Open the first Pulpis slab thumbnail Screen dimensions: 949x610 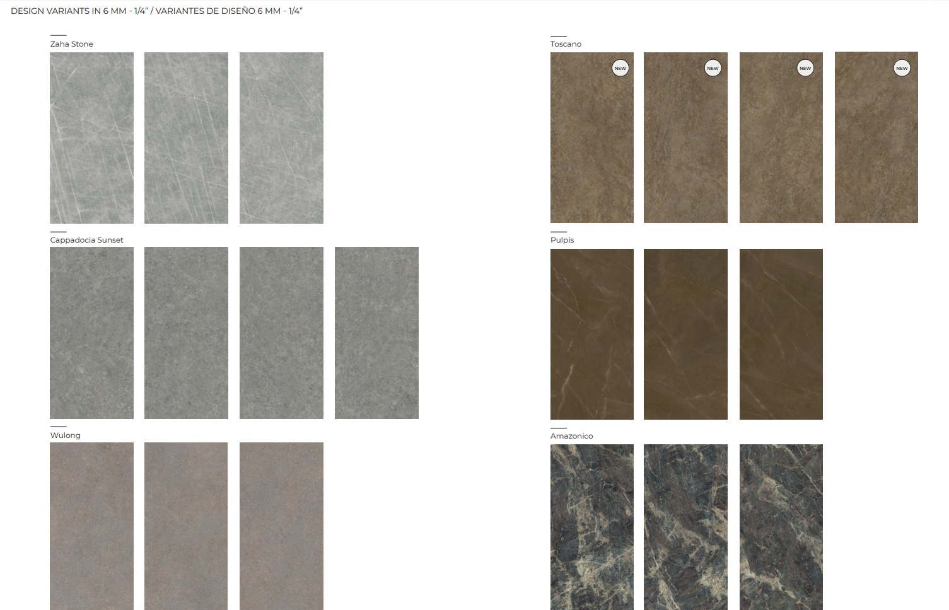click(592, 334)
